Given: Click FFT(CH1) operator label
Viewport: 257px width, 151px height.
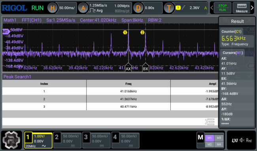Looking at the screenshot, I should click(32, 20).
